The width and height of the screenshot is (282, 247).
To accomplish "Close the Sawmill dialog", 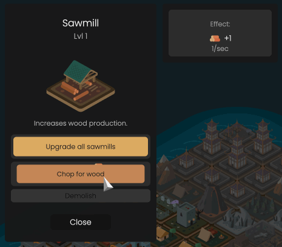I will (81, 222).
